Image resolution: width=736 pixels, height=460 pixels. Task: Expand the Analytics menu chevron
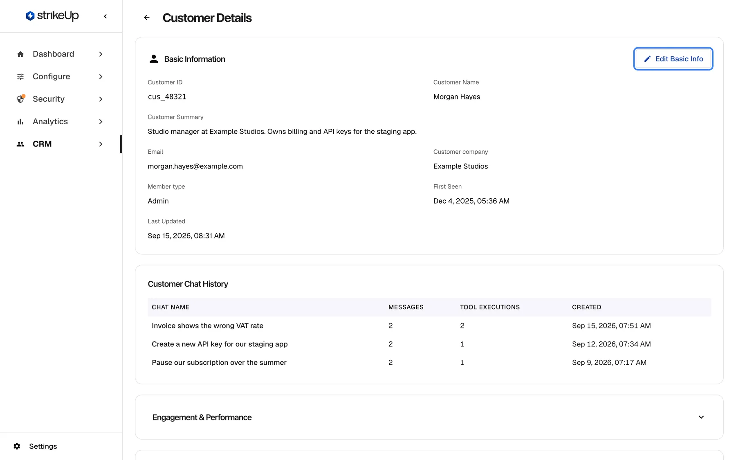tap(101, 122)
